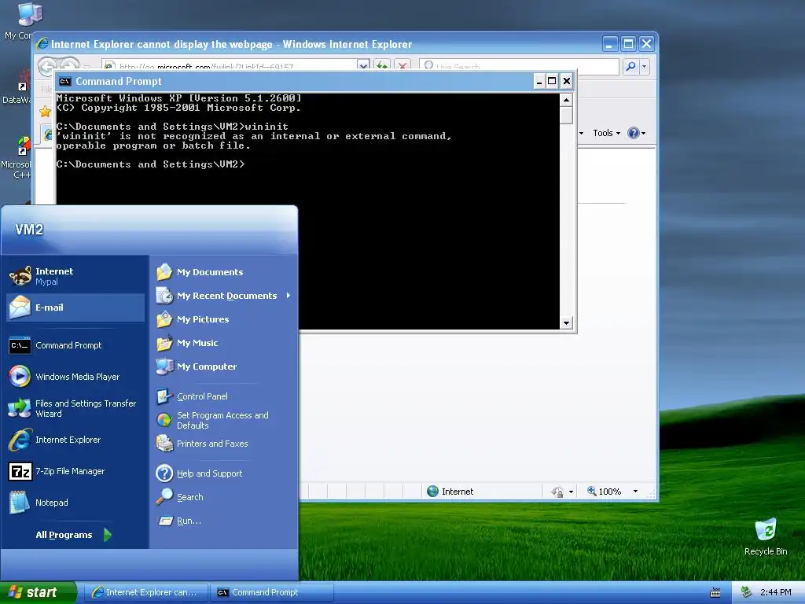Switch to Command Prompt taskbar button
The height and width of the screenshot is (604, 805).
(272, 592)
